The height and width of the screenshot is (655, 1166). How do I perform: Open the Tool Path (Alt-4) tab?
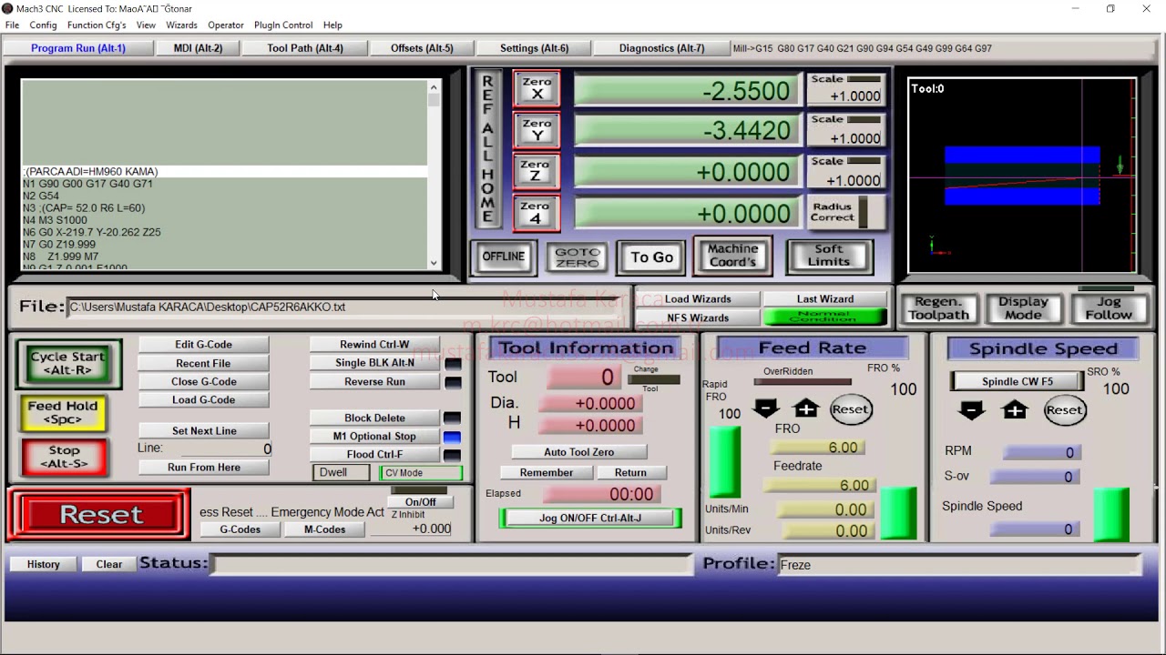pos(305,48)
